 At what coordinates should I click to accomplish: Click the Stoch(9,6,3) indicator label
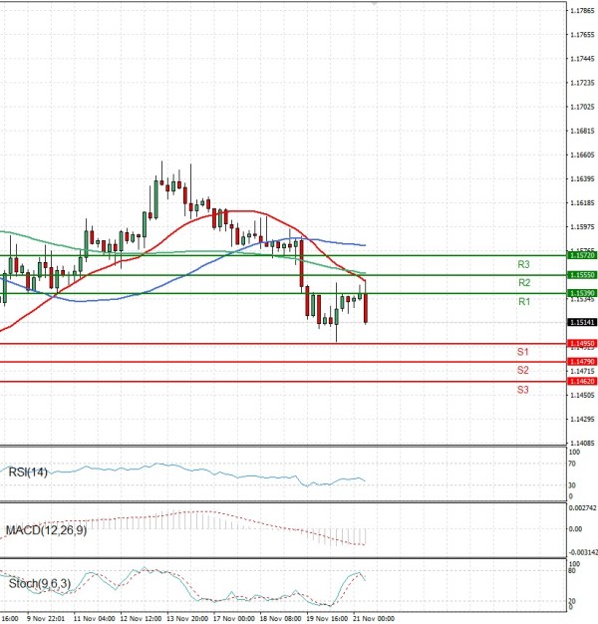36,582
